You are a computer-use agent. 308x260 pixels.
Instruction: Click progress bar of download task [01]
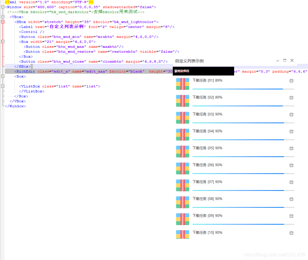243,89
